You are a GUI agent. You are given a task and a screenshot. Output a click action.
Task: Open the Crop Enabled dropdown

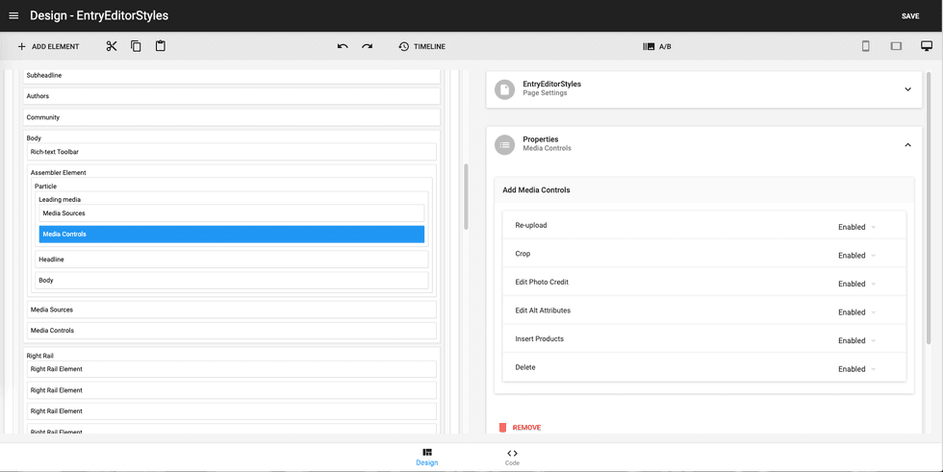(856, 256)
